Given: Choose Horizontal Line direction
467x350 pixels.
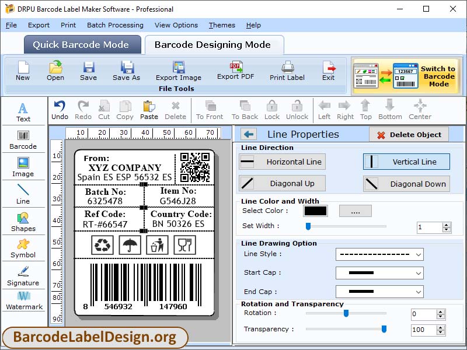Looking at the screenshot, I should pos(282,162).
